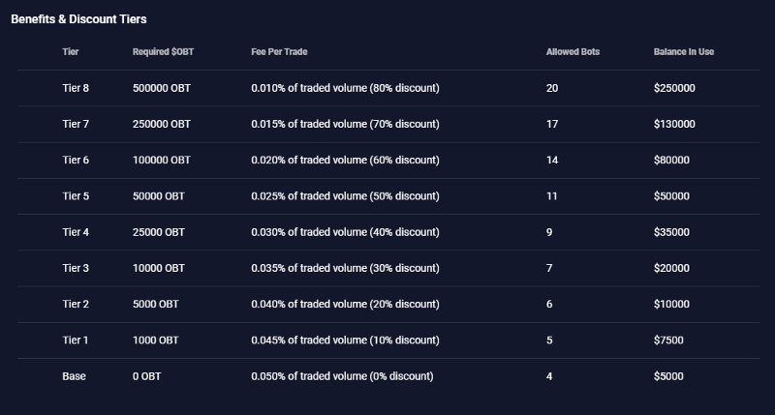This screenshot has height=415, width=775.
Task: Click the Required $OBT column header
Action: 163,51
